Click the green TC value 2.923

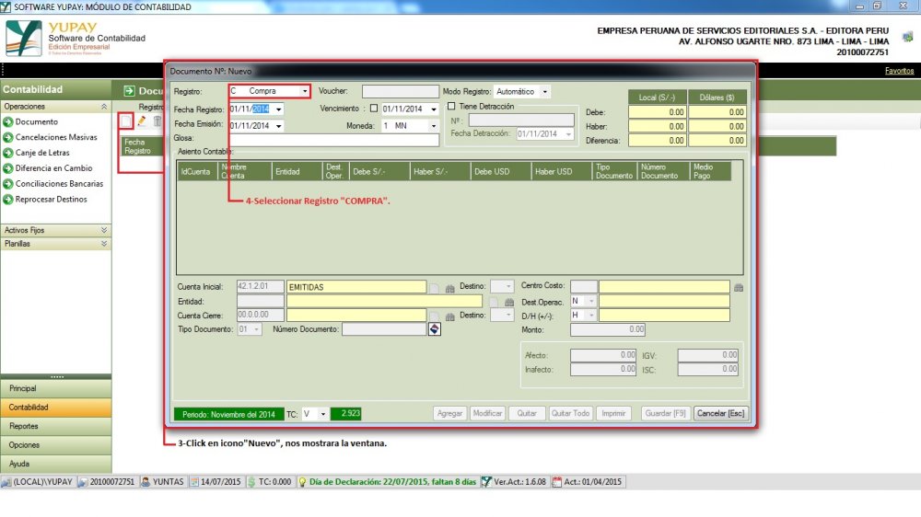click(x=346, y=414)
